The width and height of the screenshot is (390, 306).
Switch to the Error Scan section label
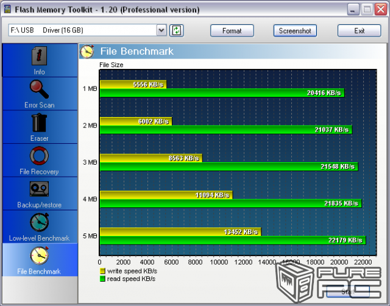coord(39,105)
